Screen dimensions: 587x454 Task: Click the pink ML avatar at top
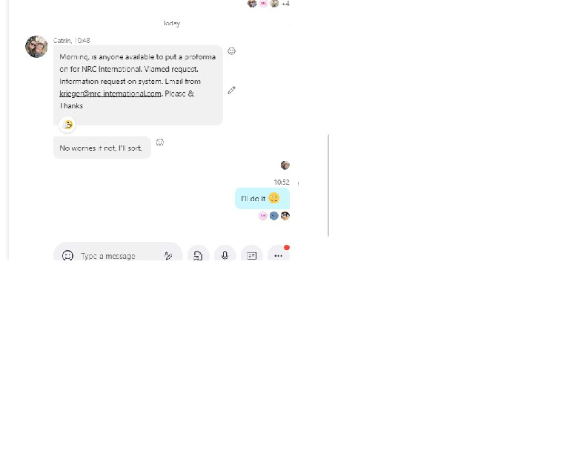(263, 4)
